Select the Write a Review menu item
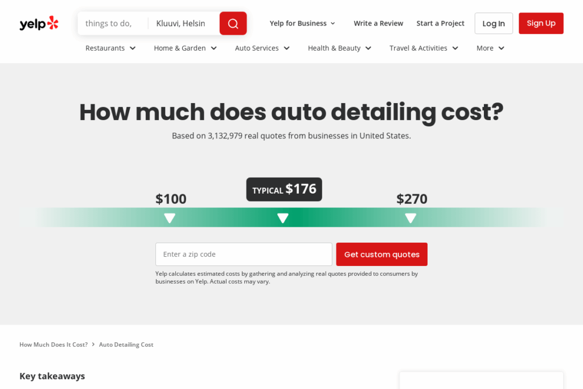 (x=378, y=23)
